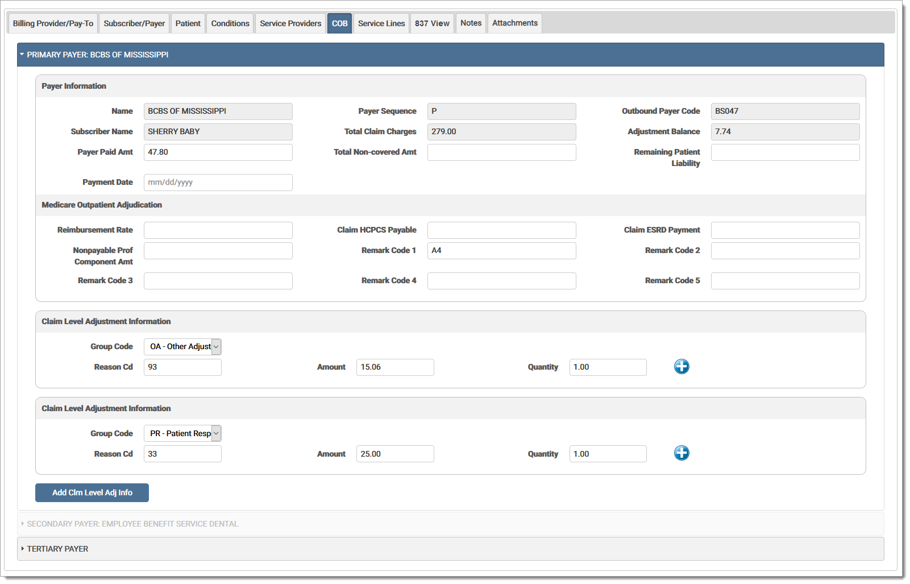Collapse the Primary Payer BCBS of Mississippi section
The width and height of the screenshot is (910, 584).
pyautogui.click(x=450, y=55)
